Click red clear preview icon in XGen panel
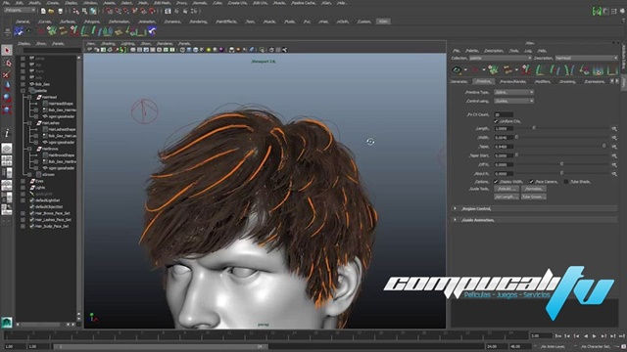Screen dimensions: 627x352 (475, 70)
